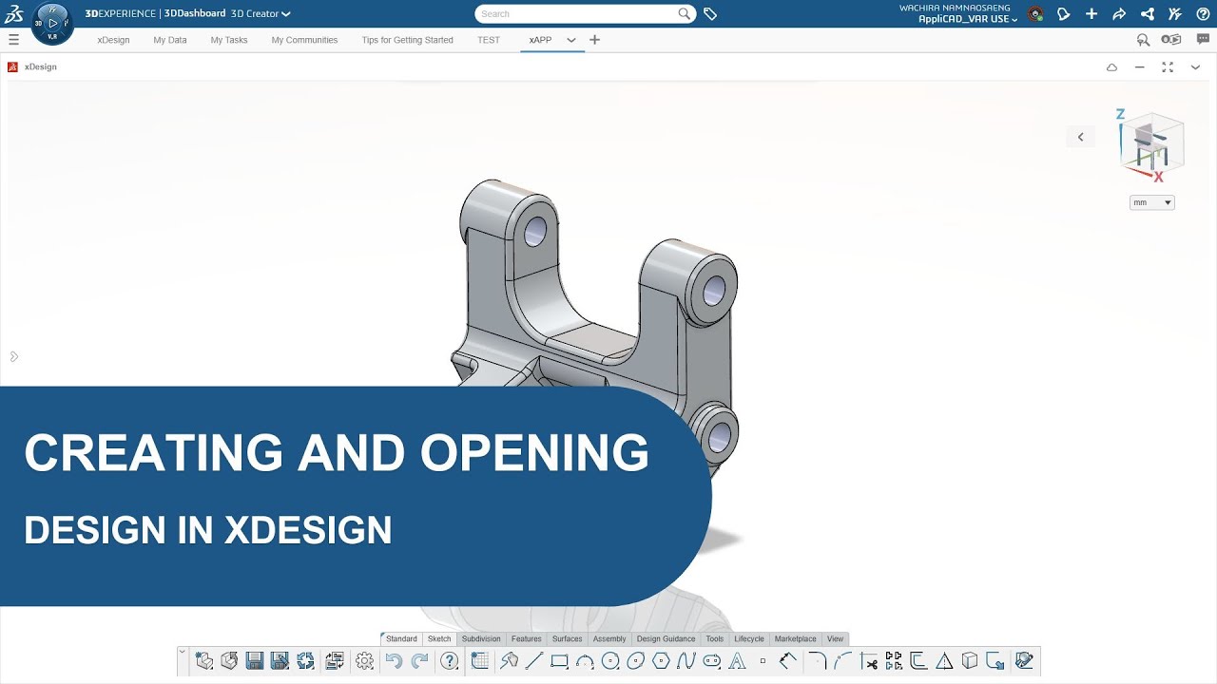Open the Standard action bar tab
Screen dimensions: 1217x684
coord(401,638)
